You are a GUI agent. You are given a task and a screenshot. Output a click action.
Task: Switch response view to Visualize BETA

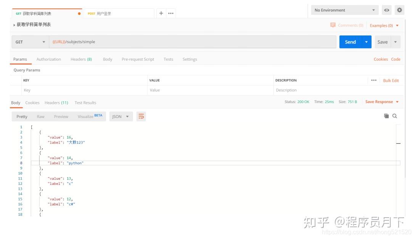90,116
